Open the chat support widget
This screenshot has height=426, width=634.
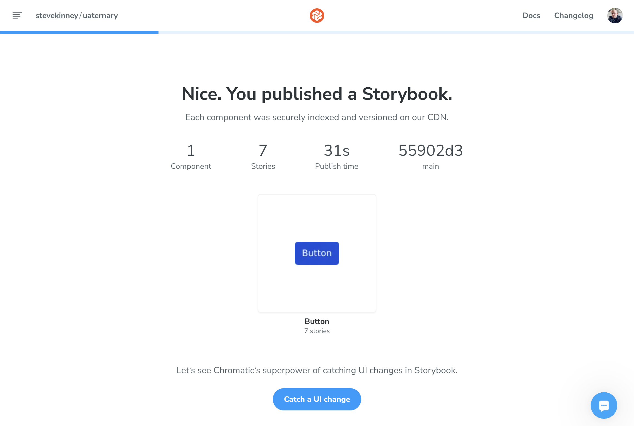[604, 405]
